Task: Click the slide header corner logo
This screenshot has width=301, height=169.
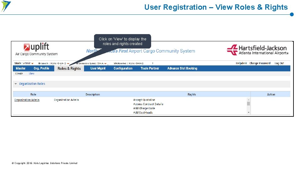Action: pos(6,6)
